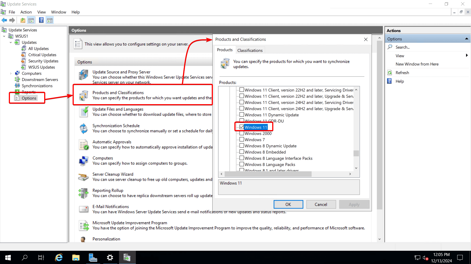This screenshot has height=264, width=471.
Task: Open Update Source and Proxy Server settings
Action: pyautogui.click(x=122, y=72)
